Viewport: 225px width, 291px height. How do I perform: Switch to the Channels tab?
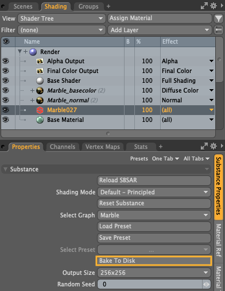tap(63, 147)
